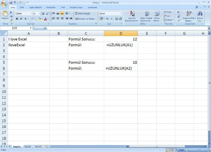Toggle Metni Kaydır wrap text
The width and height of the screenshot is (211, 152).
pyautogui.click(x=82, y=13)
